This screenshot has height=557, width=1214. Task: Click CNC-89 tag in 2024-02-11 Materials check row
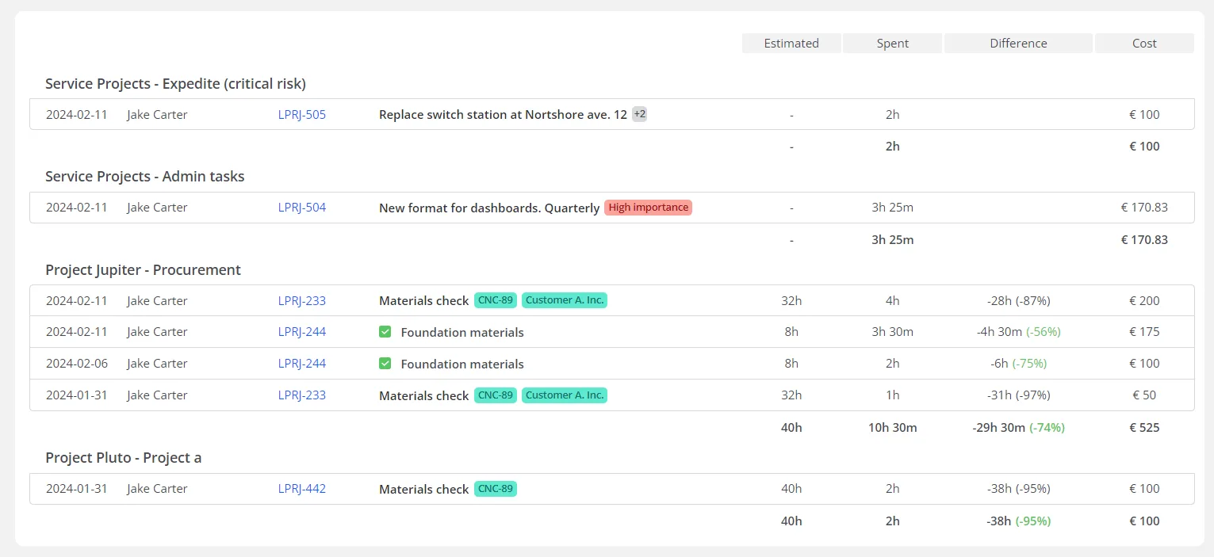pos(496,300)
